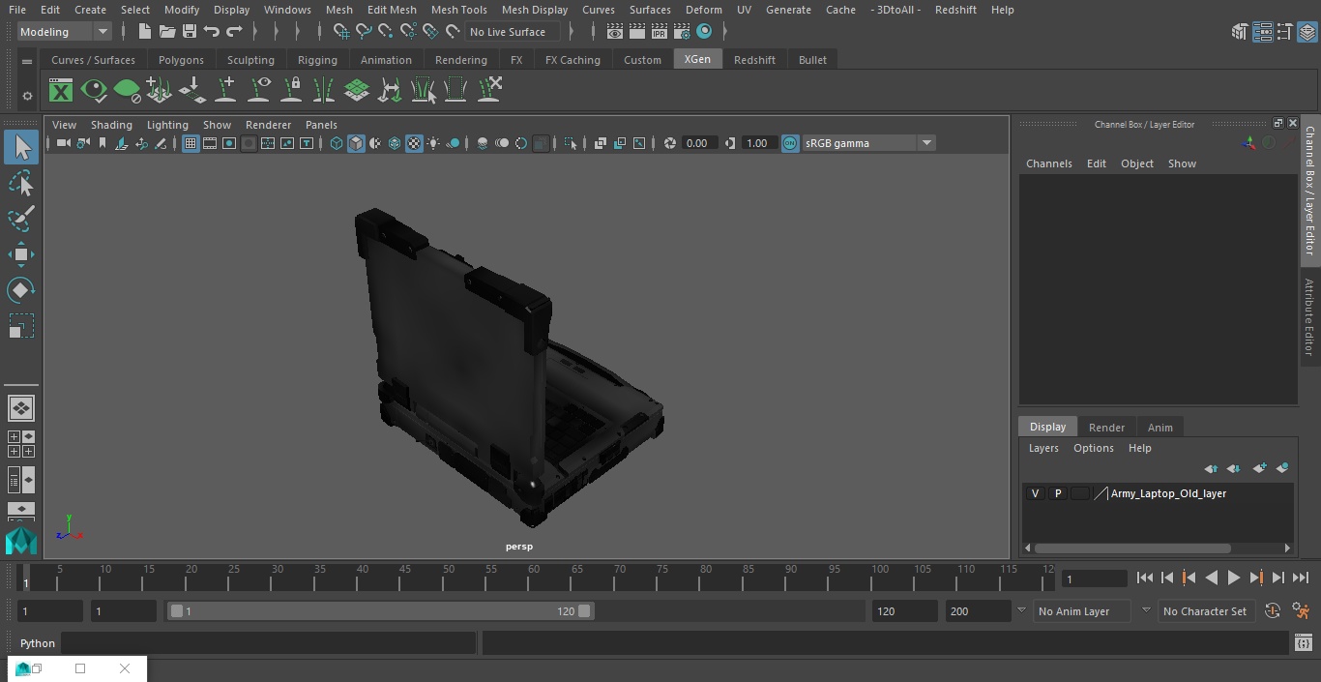
Task: Click the Python command line input field
Action: pos(269,643)
